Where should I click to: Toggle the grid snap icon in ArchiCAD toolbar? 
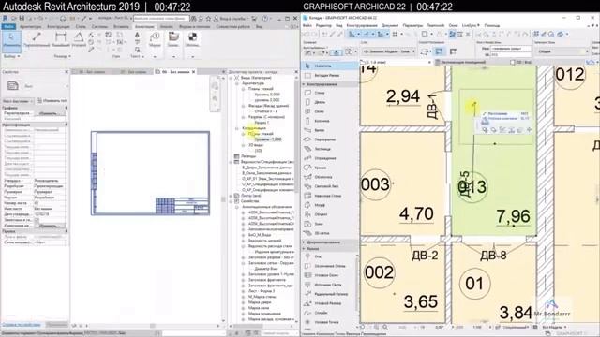[x=396, y=34]
